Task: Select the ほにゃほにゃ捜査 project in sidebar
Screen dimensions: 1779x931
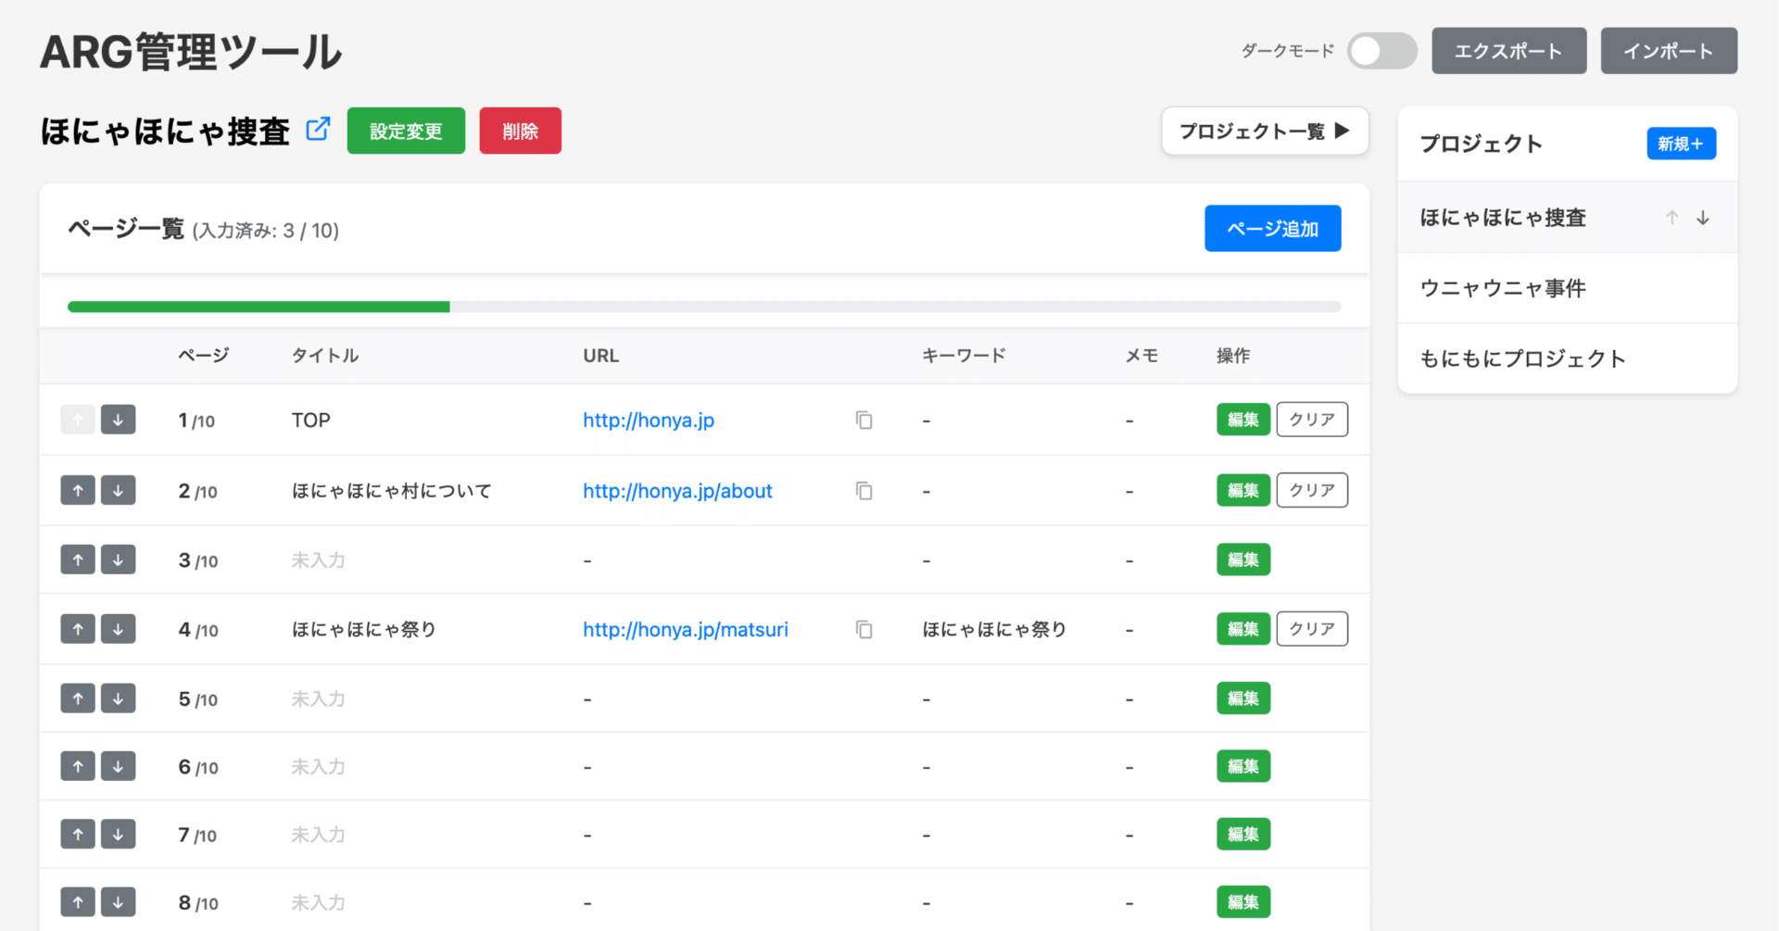Action: 1503,218
